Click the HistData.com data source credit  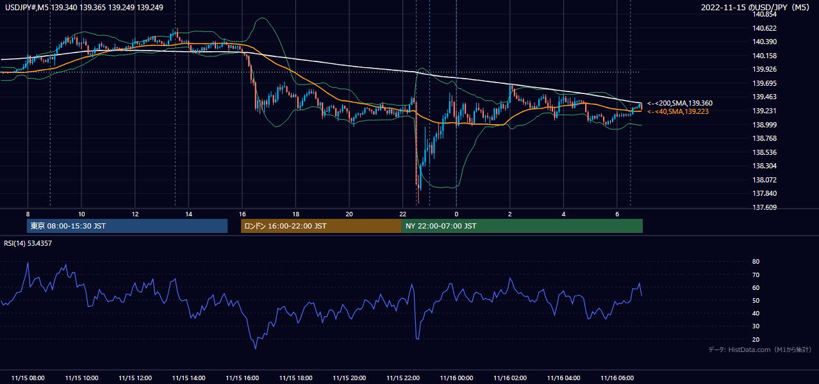[759, 349]
